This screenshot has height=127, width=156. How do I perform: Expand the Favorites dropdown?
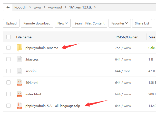point(120,23)
